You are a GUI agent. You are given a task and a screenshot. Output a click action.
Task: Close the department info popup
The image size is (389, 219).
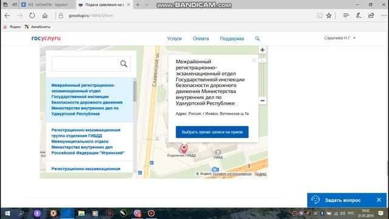tap(254, 60)
